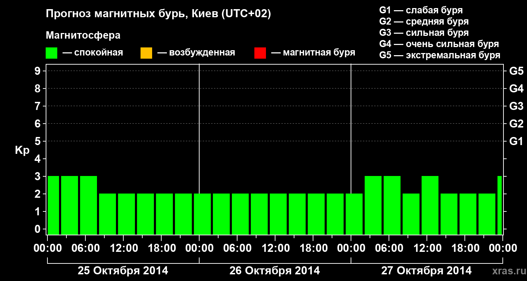Click the 12:00 time label for 26 Октября
Viewport: 527px width, 281px height.
[x=275, y=248]
